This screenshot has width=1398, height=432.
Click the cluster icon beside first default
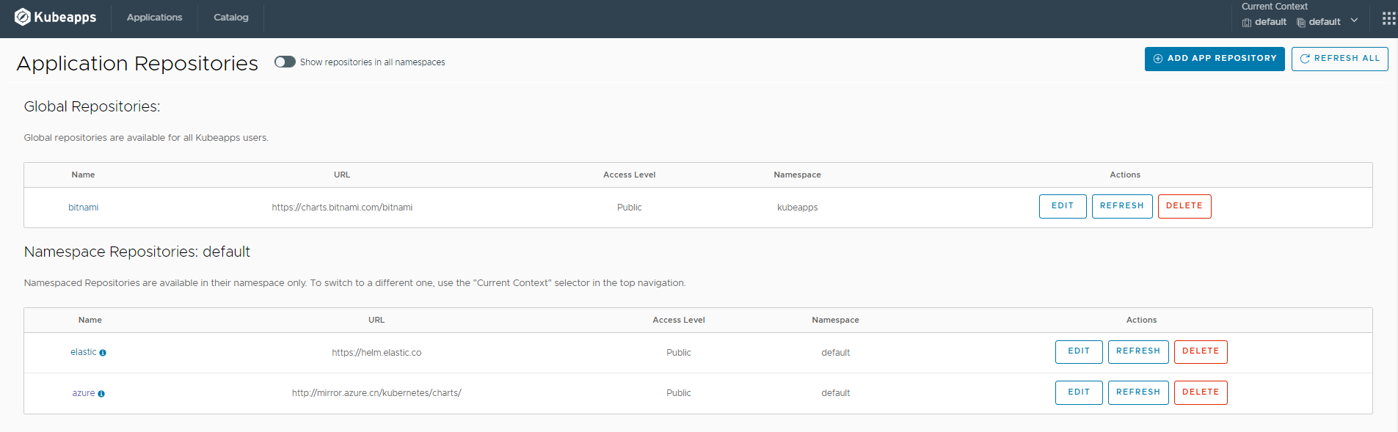[1247, 23]
